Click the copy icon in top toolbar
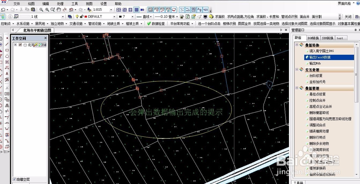The height and width of the screenshot is (184, 360). pos(27,10)
